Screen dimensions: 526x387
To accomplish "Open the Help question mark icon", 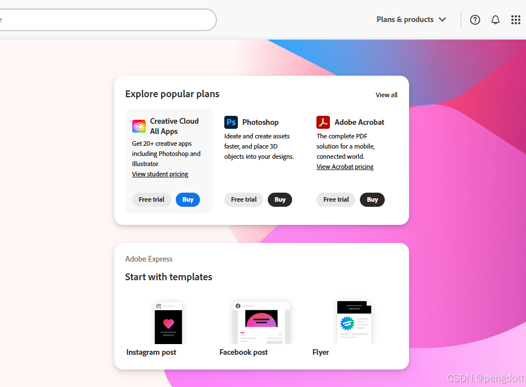I will click(475, 20).
